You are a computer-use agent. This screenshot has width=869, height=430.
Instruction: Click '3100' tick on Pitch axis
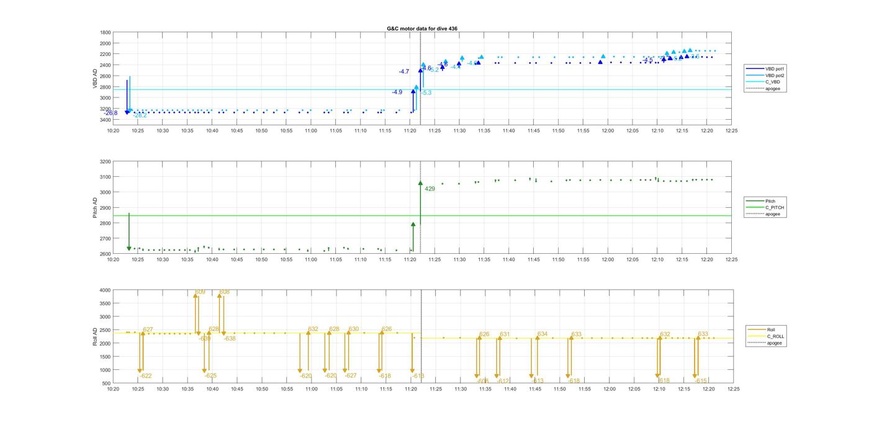[x=106, y=177]
